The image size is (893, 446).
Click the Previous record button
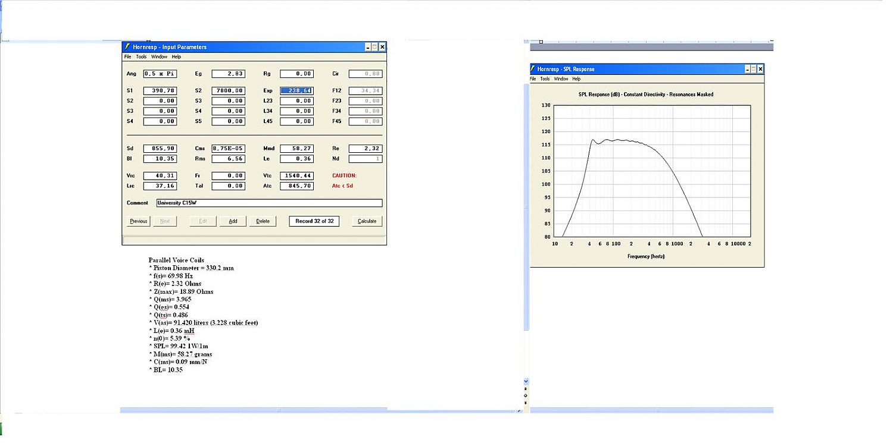point(138,221)
